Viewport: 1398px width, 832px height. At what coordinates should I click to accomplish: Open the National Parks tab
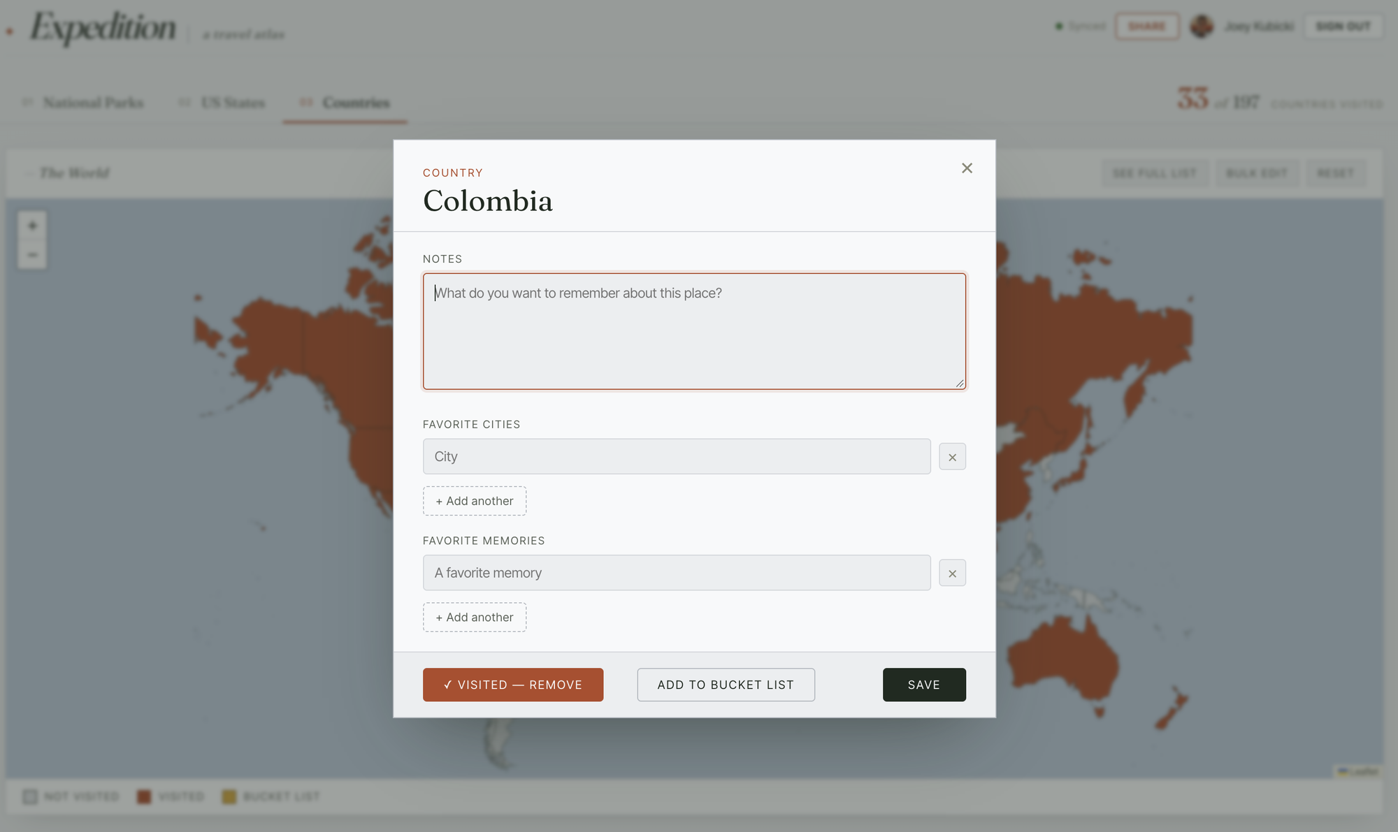(x=83, y=103)
